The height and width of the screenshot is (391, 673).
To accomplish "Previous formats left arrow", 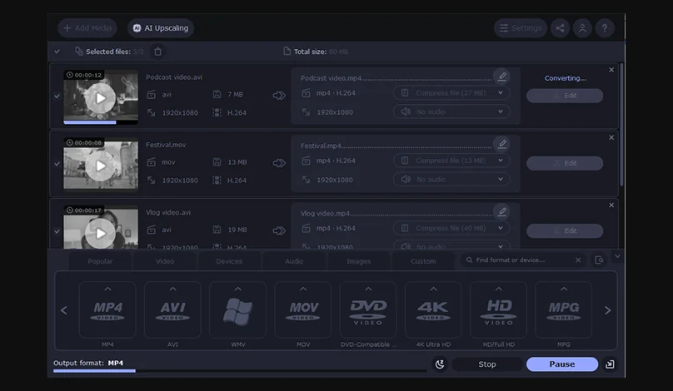I will tap(64, 310).
